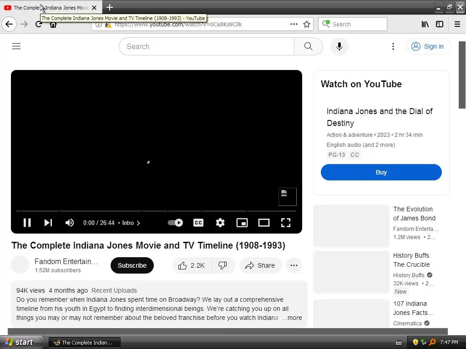Open the Cinematica channel name

pyautogui.click(x=407, y=323)
